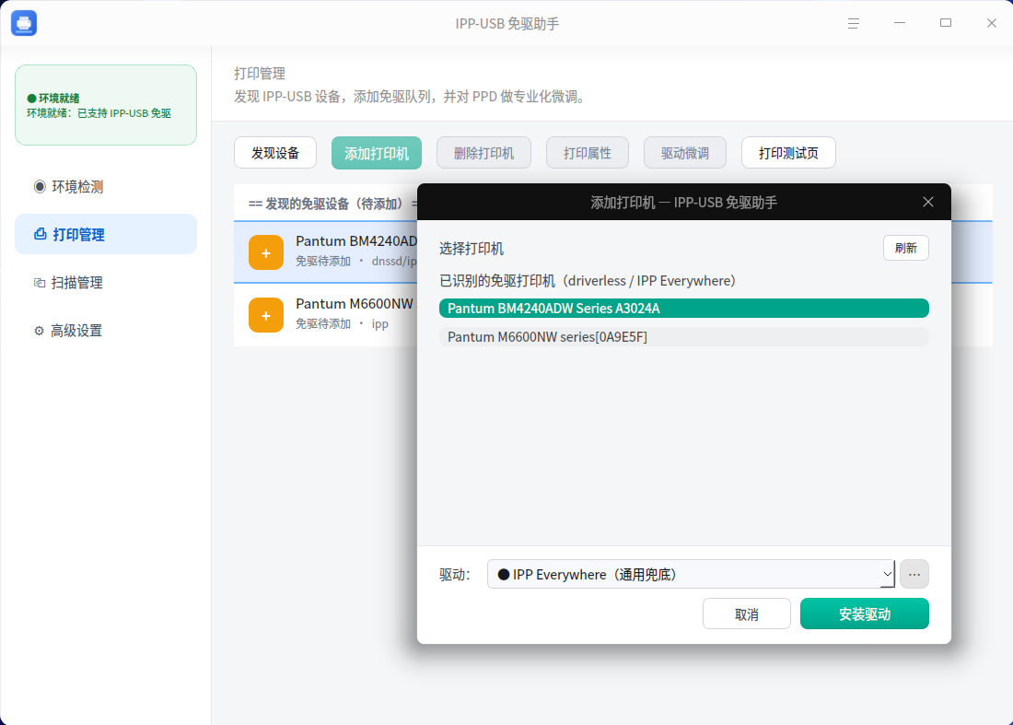The width and height of the screenshot is (1013, 725).
Task: Open the hamburger menu in the title bar
Action: tap(854, 23)
